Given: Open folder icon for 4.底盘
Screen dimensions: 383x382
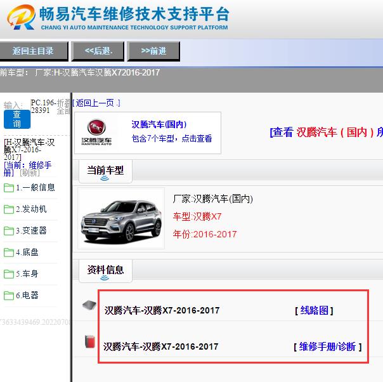Looking at the screenshot, I should 9,252.
